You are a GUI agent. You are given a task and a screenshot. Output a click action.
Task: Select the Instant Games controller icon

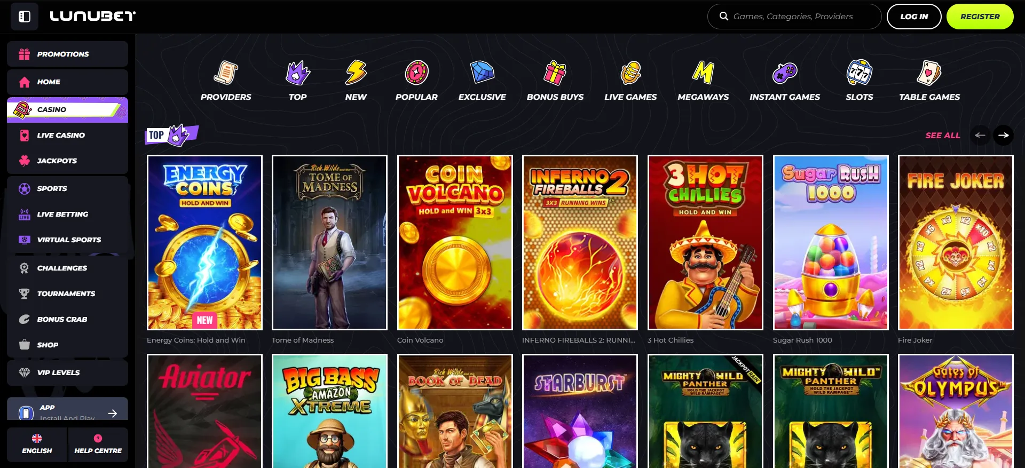point(785,73)
